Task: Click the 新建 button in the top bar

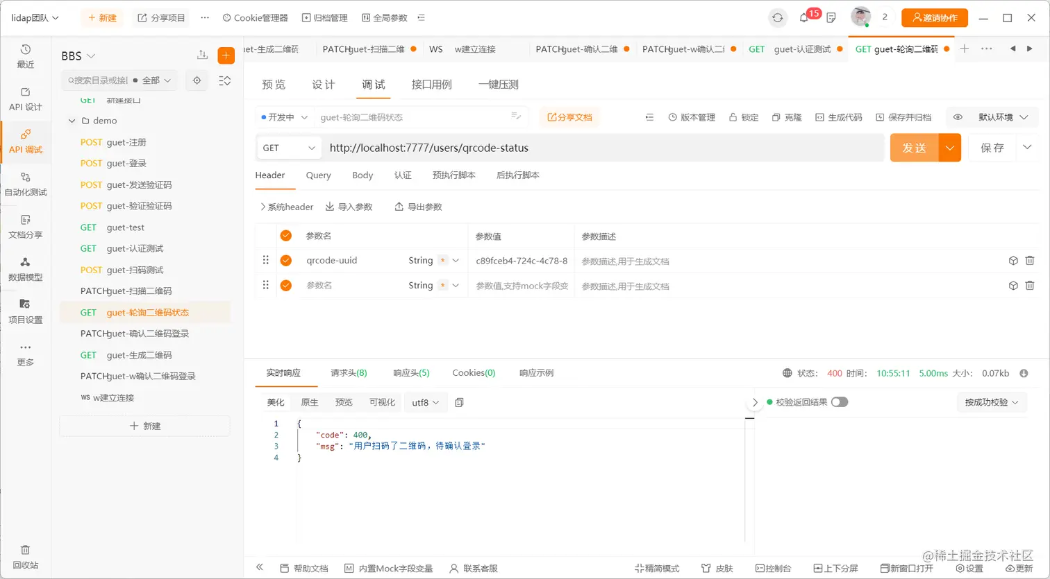Action: 102,18
